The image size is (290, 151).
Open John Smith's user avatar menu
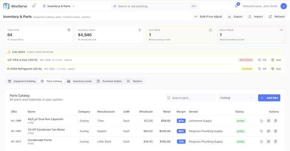click(x=283, y=6)
